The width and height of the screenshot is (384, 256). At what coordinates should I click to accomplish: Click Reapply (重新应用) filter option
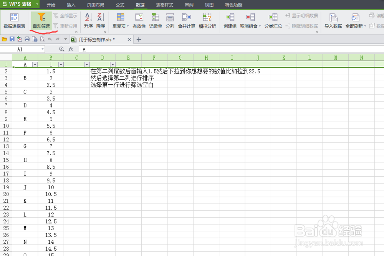click(65, 26)
